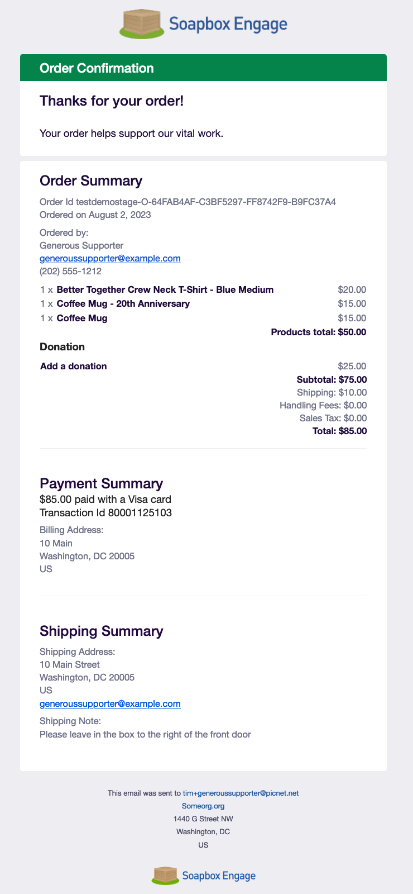This screenshot has height=894, width=413.
Task: Visit the Someorg.org footer link
Action: pos(203,806)
